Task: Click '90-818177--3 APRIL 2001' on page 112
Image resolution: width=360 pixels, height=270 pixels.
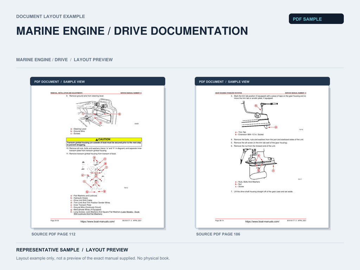Action: (132, 220)
